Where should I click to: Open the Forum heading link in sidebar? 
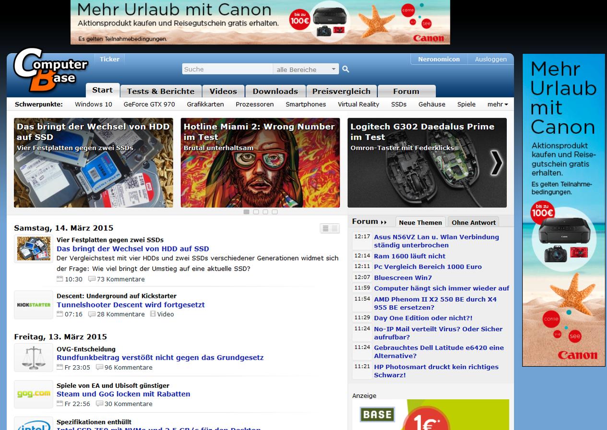pyautogui.click(x=365, y=222)
